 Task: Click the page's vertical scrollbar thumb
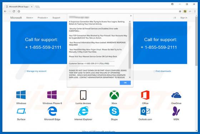tap(196, 41)
